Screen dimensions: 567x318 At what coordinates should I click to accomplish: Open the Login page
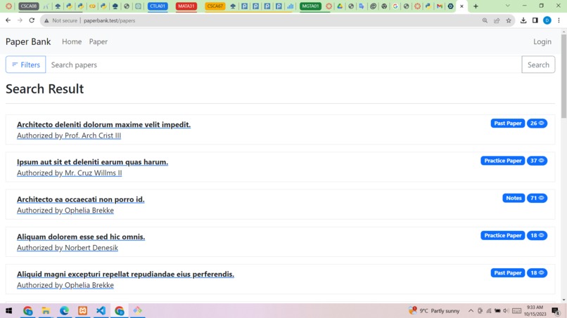542,41
